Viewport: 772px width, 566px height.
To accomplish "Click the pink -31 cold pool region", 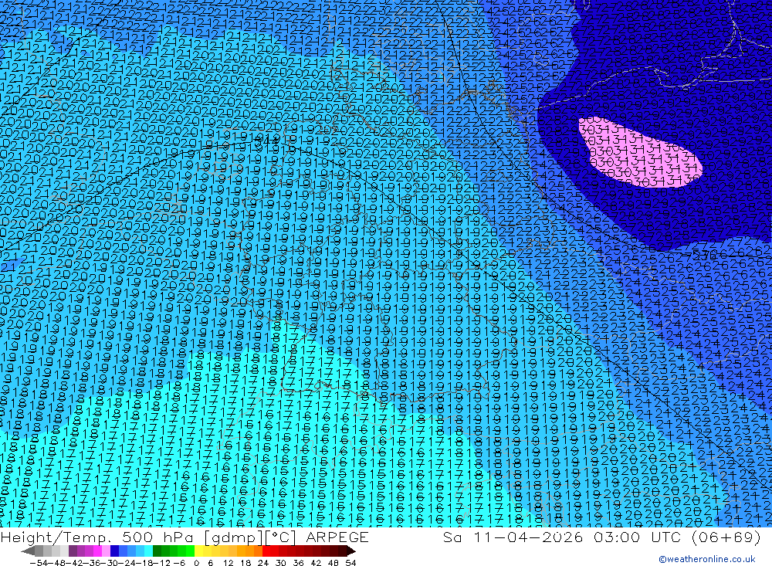I will (x=640, y=154).
